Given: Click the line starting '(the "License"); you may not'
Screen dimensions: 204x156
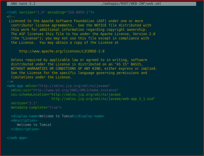Looking at the screenshot, I should [80, 38].
